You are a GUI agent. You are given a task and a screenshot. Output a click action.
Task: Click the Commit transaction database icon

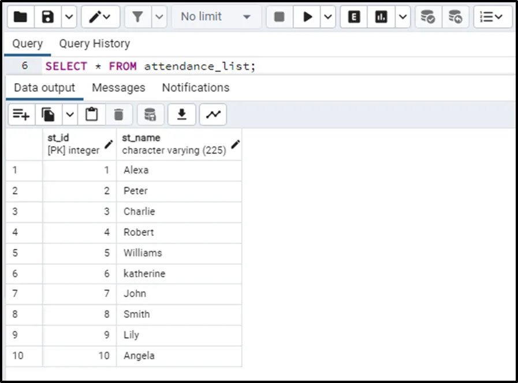[427, 17]
